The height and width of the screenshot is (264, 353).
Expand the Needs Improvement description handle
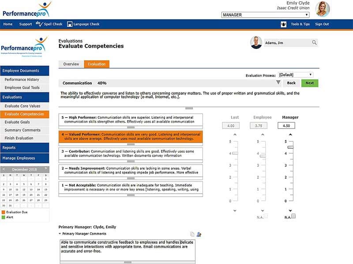(131, 178)
